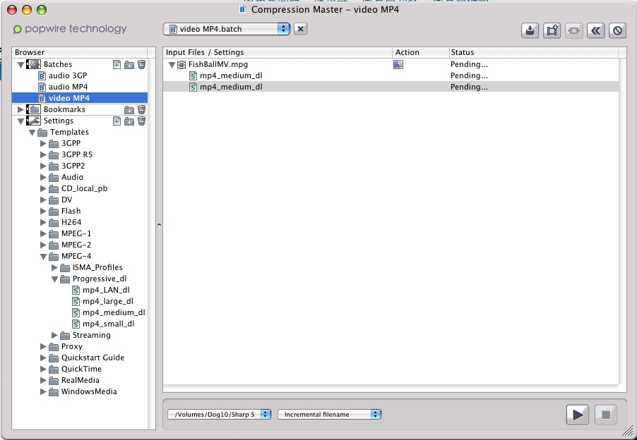The width and height of the screenshot is (637, 440).
Task: Click the cancel circle-slash toolbar icon
Action: pos(617,30)
